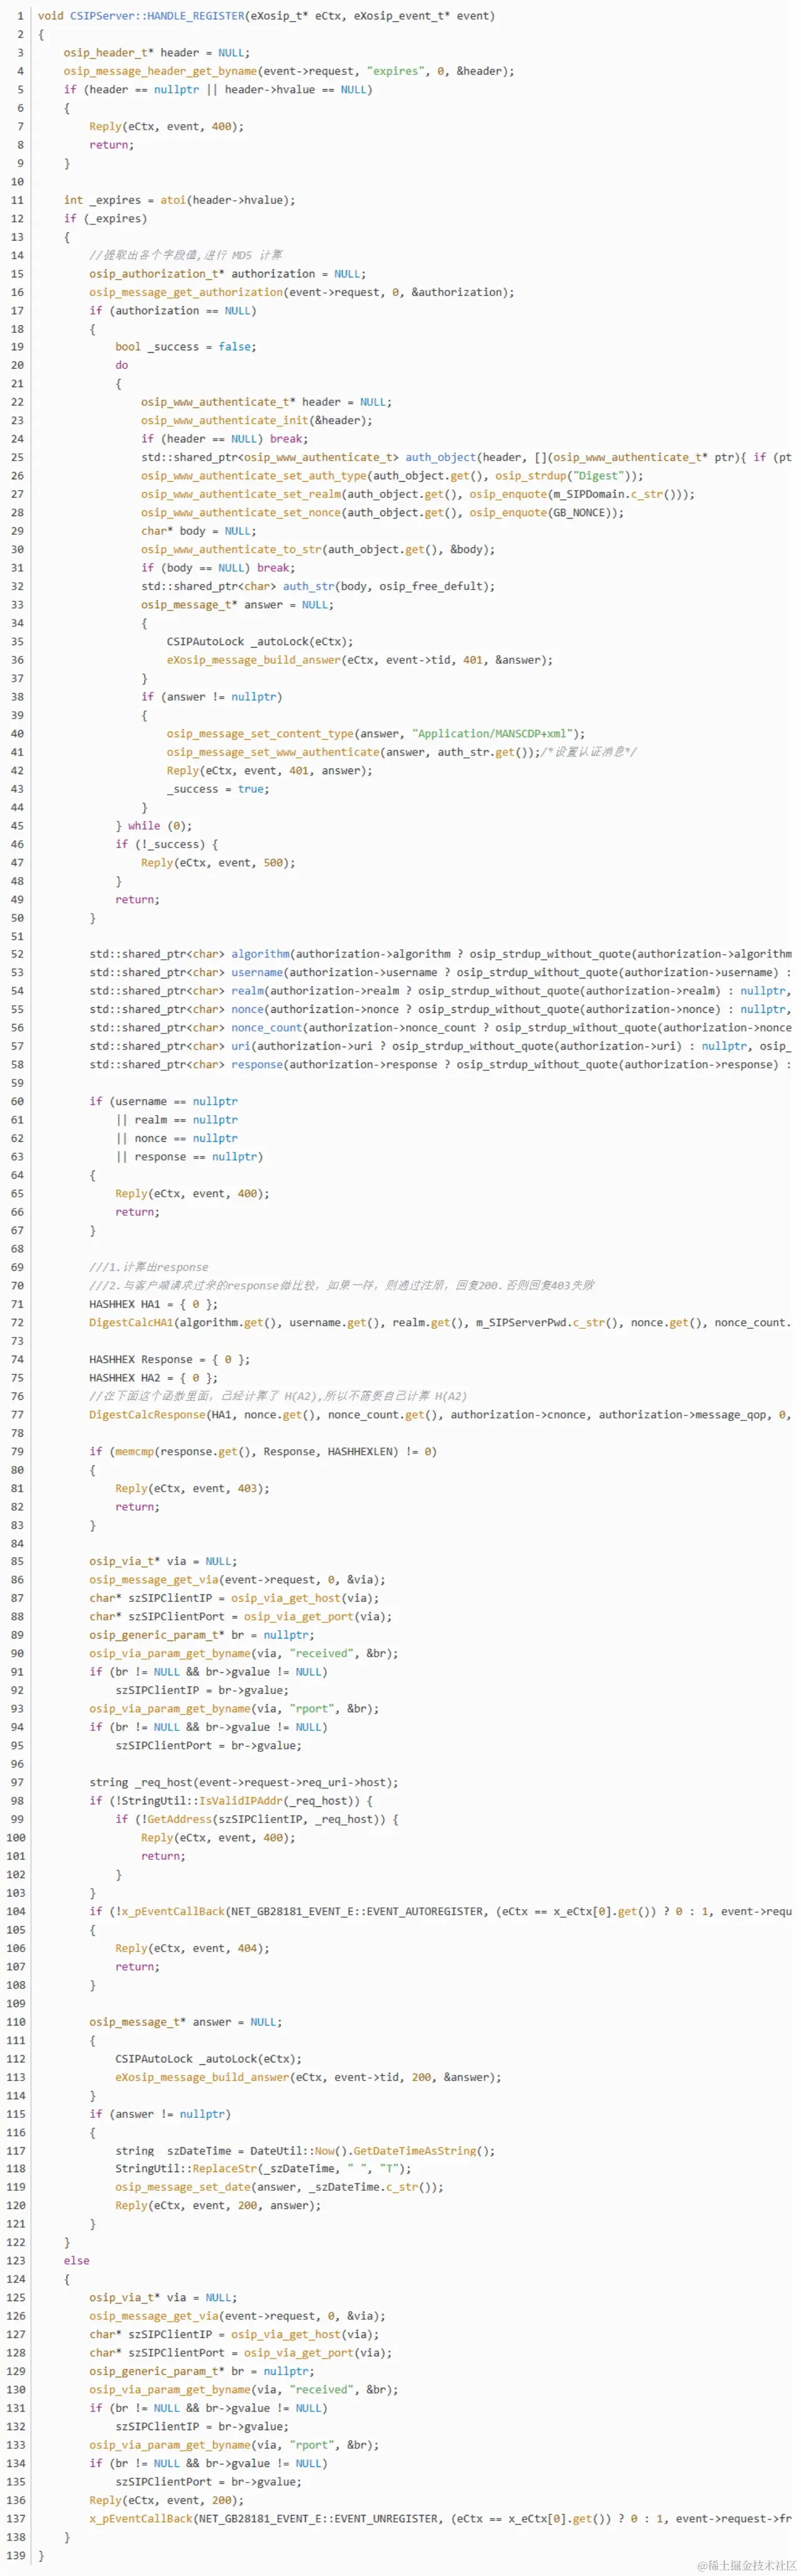Click the Chinese comment mentioning MD5
Viewport: 801px width, 2576px height.
(186, 255)
